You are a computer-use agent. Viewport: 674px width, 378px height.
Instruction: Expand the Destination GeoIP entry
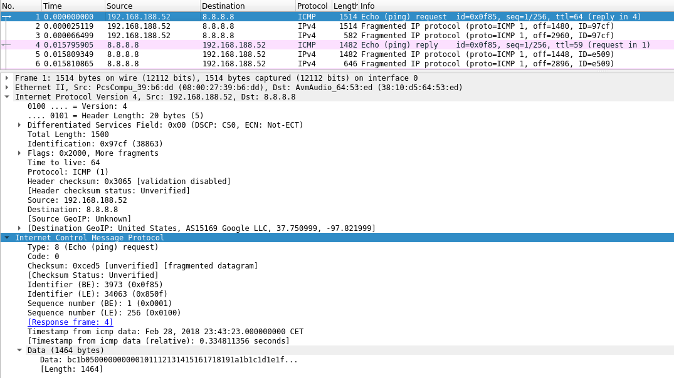click(19, 228)
